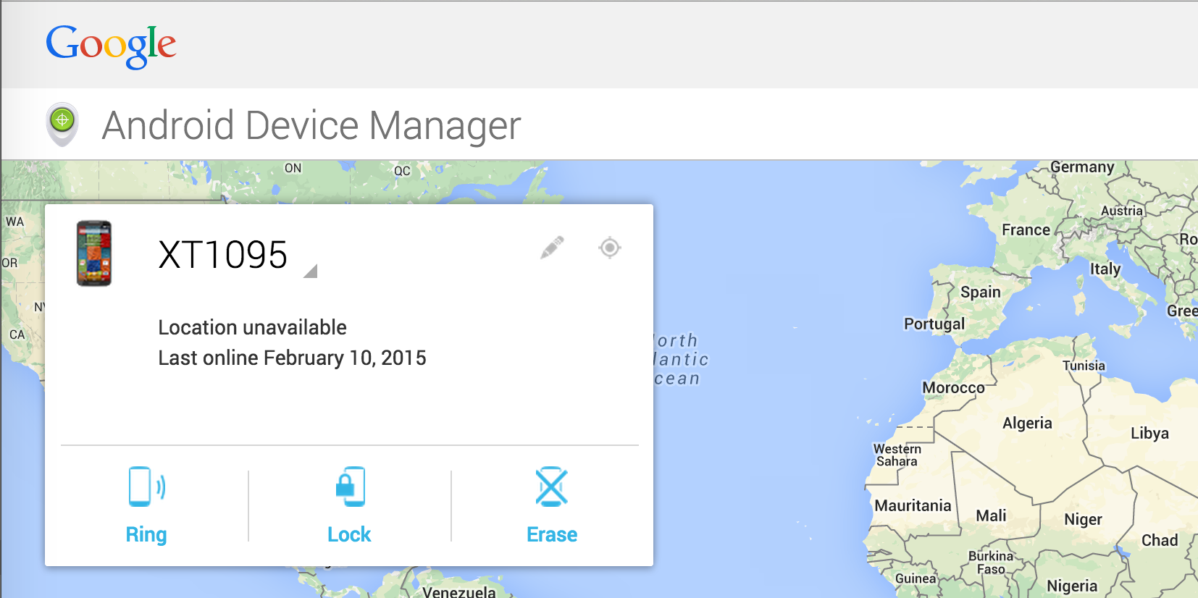The image size is (1198, 598).
Task: Click Libya label on the map
Action: (1149, 433)
